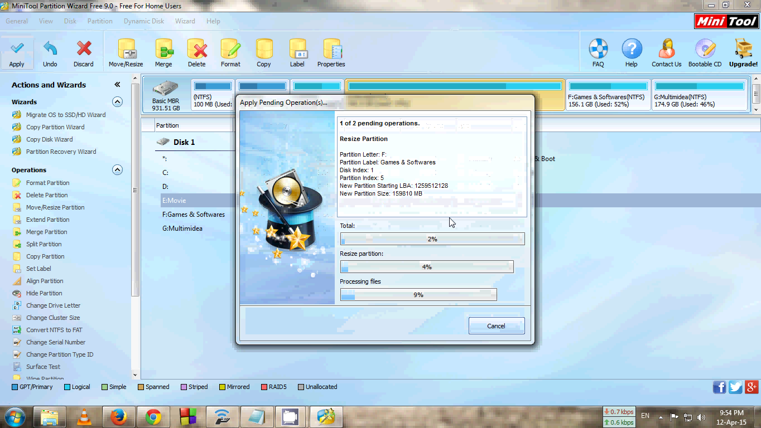The height and width of the screenshot is (428, 761).
Task: Select the Basic MBR disk thumbnail
Action: point(166,95)
